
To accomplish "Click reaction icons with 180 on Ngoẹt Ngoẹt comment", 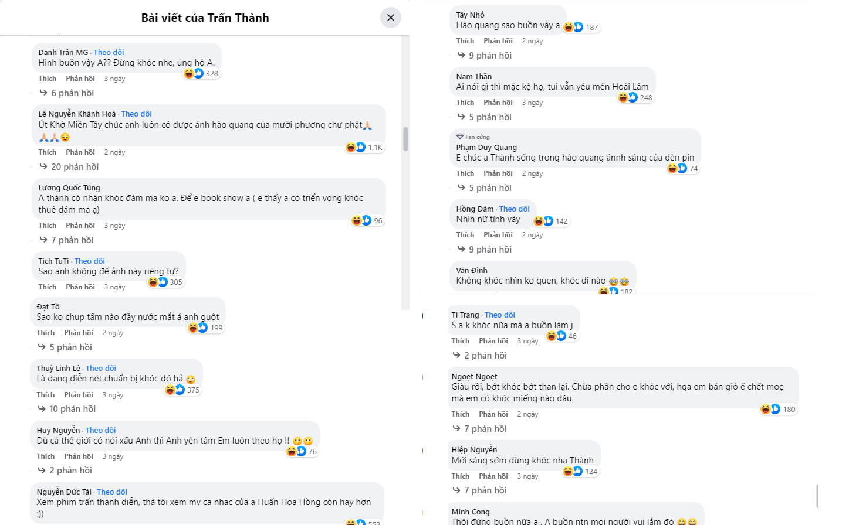I will (x=779, y=410).
